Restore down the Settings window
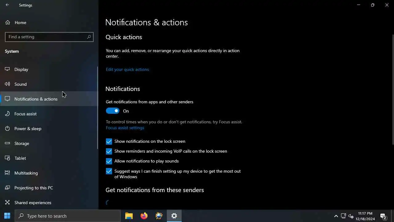 373,5
